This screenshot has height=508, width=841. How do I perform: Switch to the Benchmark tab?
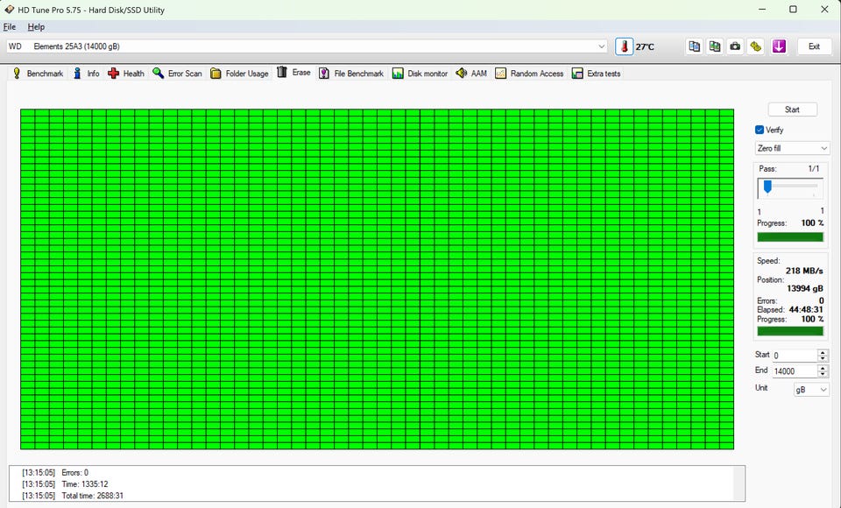(38, 74)
